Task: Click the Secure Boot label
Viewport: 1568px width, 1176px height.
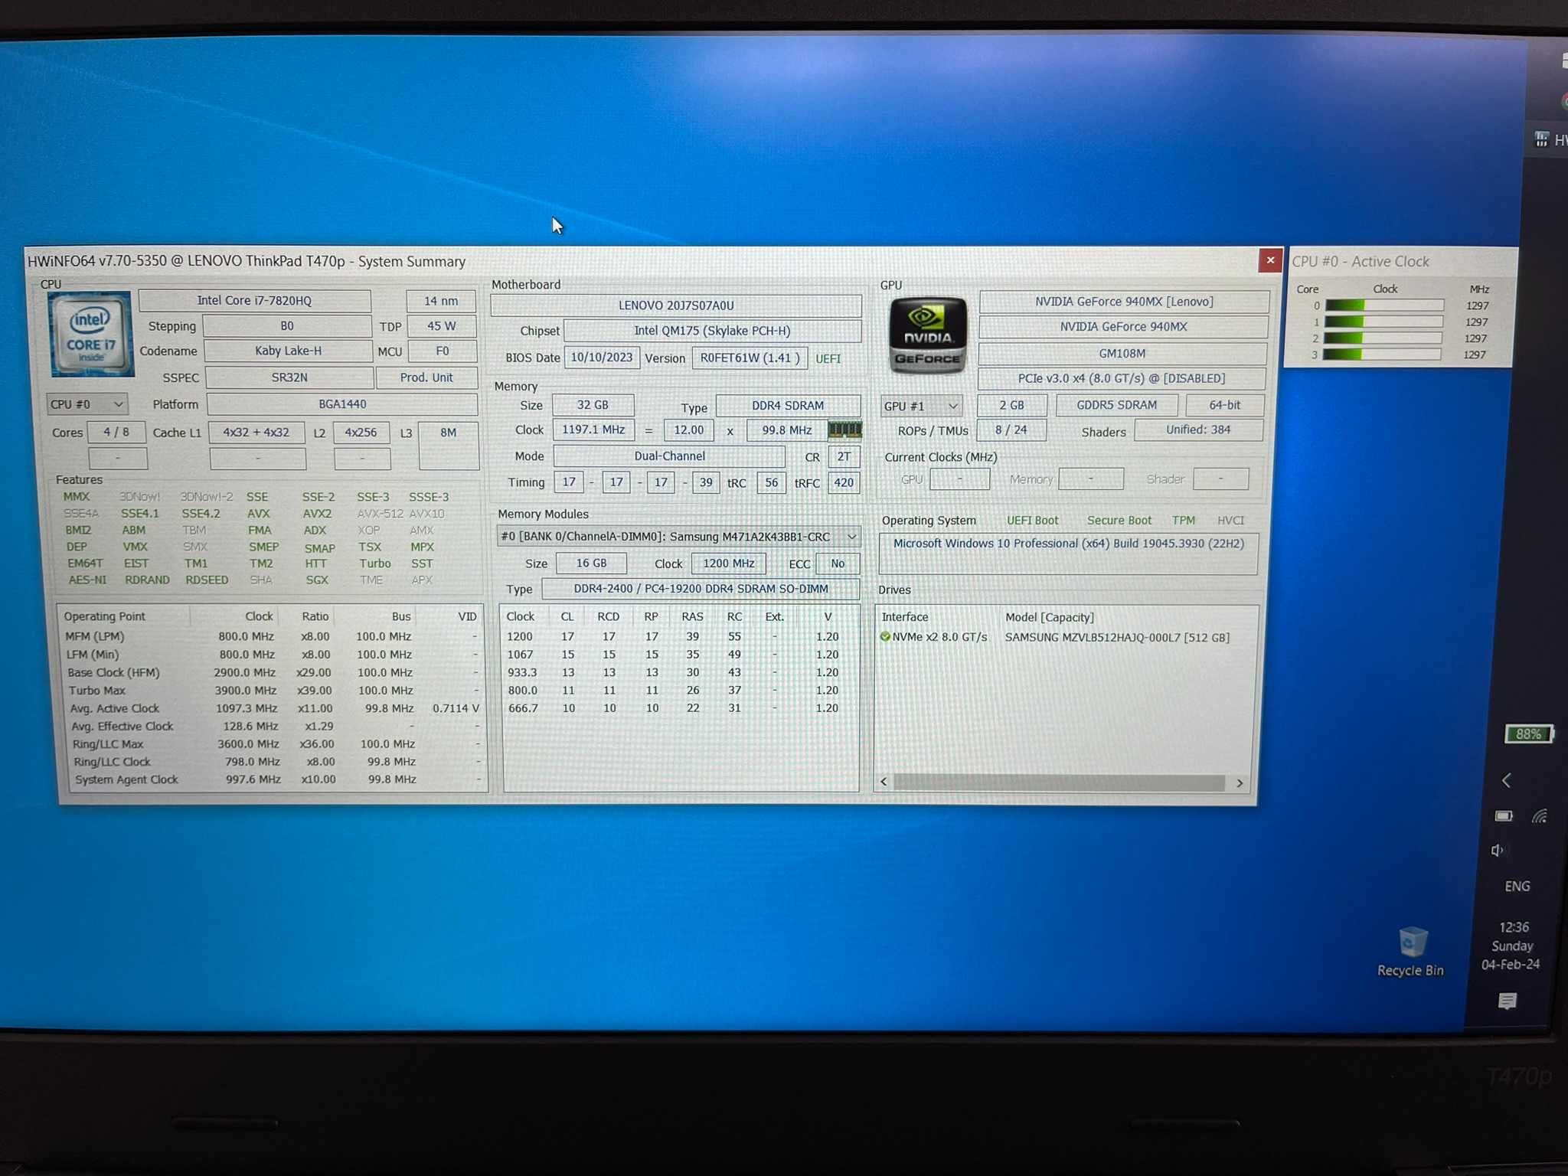Action: 1119,521
